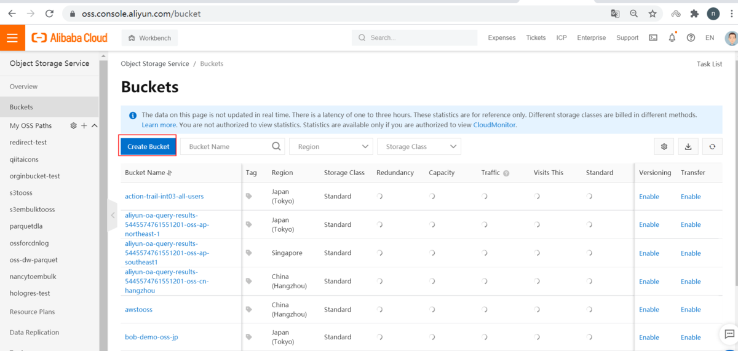Click Object Storage Service breadcrumb
Screen dimensions: 738x351
(x=155, y=64)
